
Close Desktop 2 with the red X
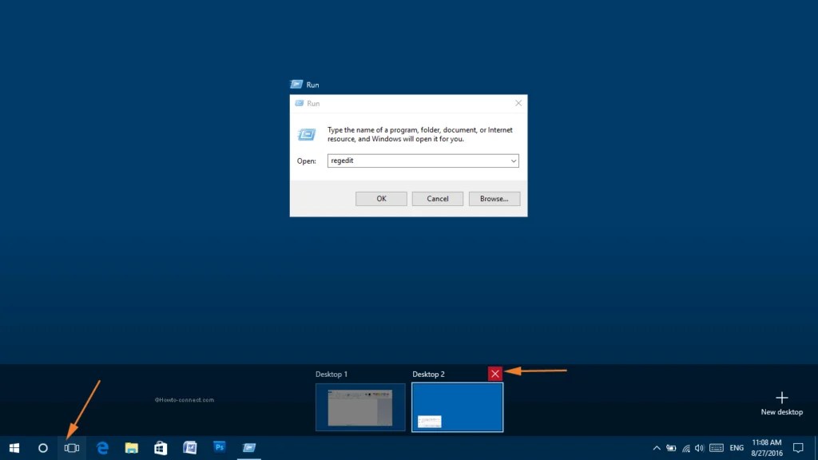(x=494, y=373)
